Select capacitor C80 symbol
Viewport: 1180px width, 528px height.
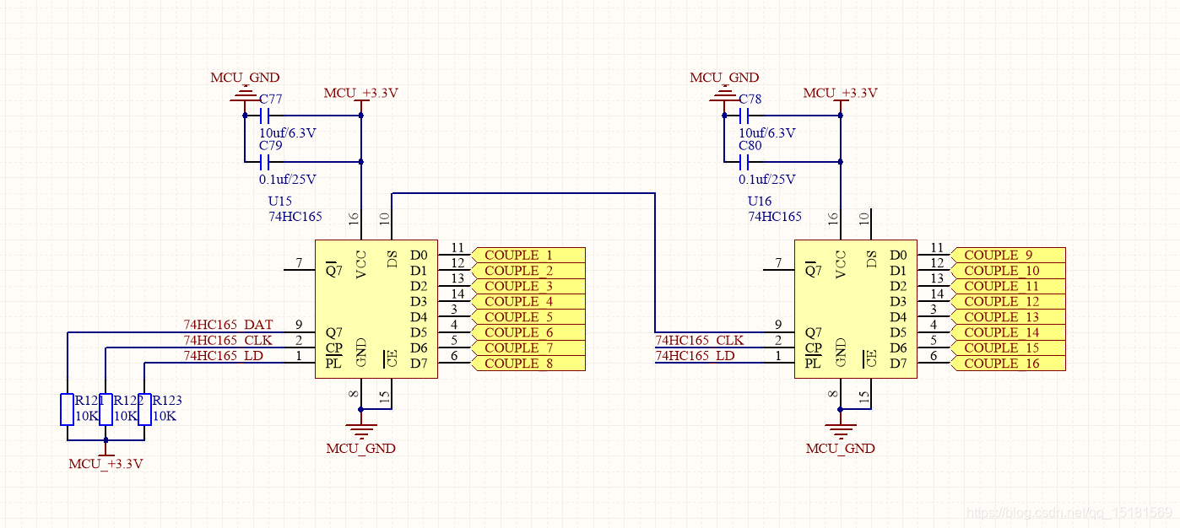[744, 161]
